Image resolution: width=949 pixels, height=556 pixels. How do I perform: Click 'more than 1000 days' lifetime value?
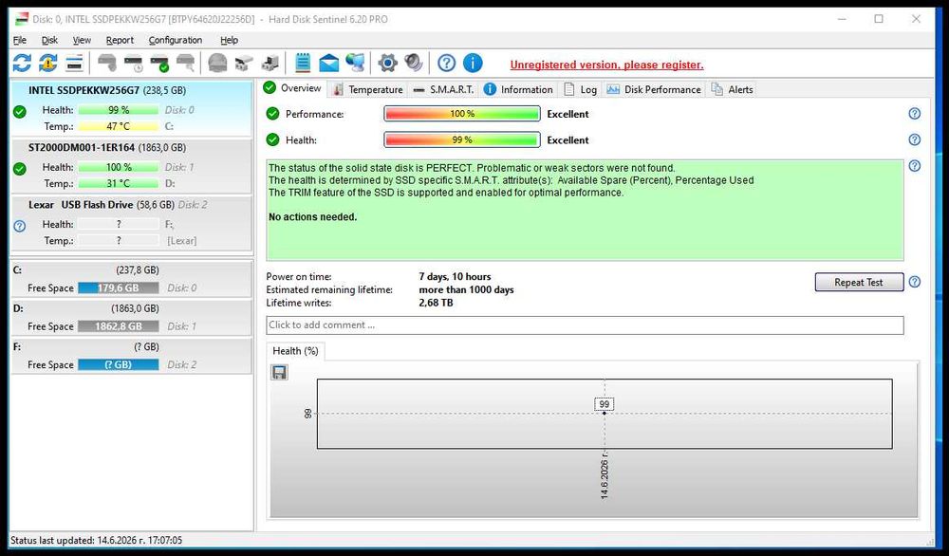coord(466,289)
